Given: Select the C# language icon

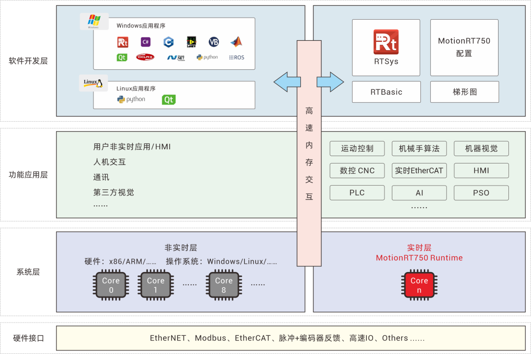Looking at the screenshot, I should [146, 42].
